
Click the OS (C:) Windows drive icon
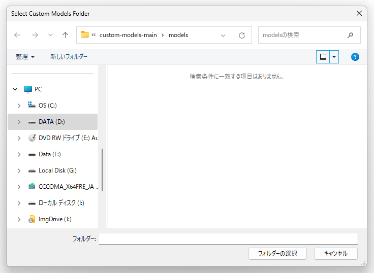32,105
